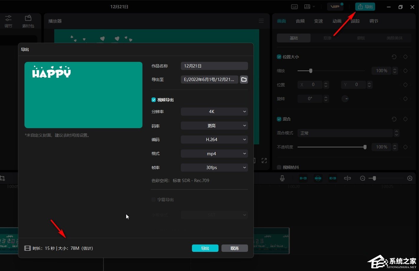Expand the 编码 dropdown showing H.264
The height and width of the screenshot is (271, 419).
(214, 140)
